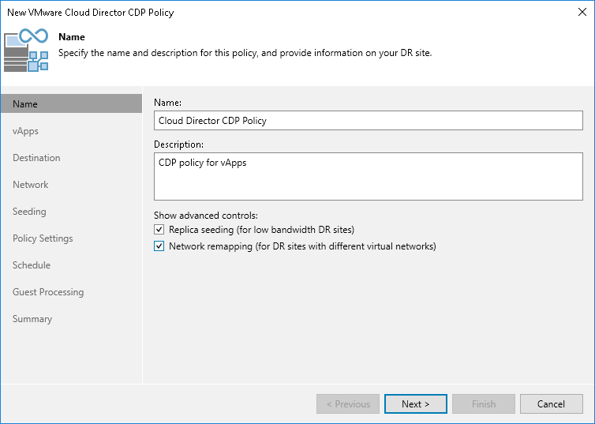Toggle the Replica seeding checkbox

159,230
